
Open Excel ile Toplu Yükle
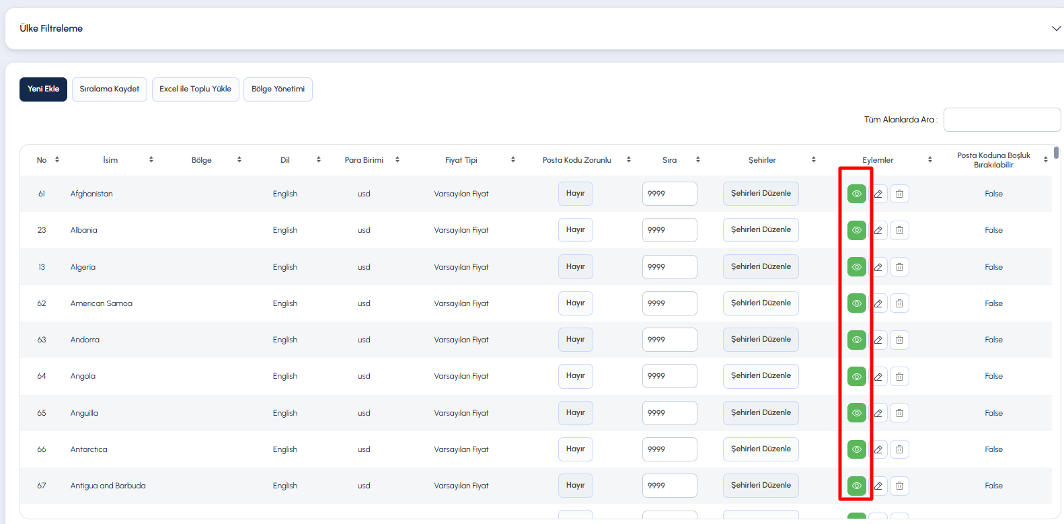coord(196,89)
